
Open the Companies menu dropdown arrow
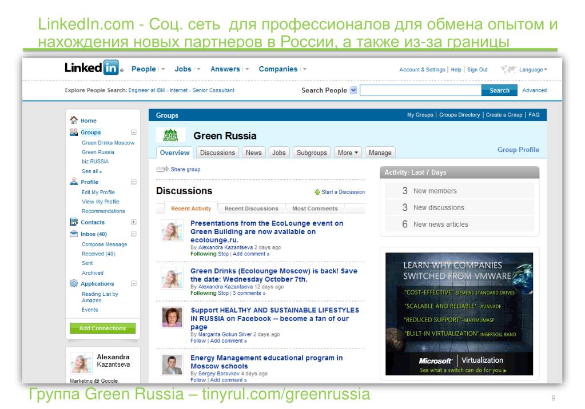point(305,69)
